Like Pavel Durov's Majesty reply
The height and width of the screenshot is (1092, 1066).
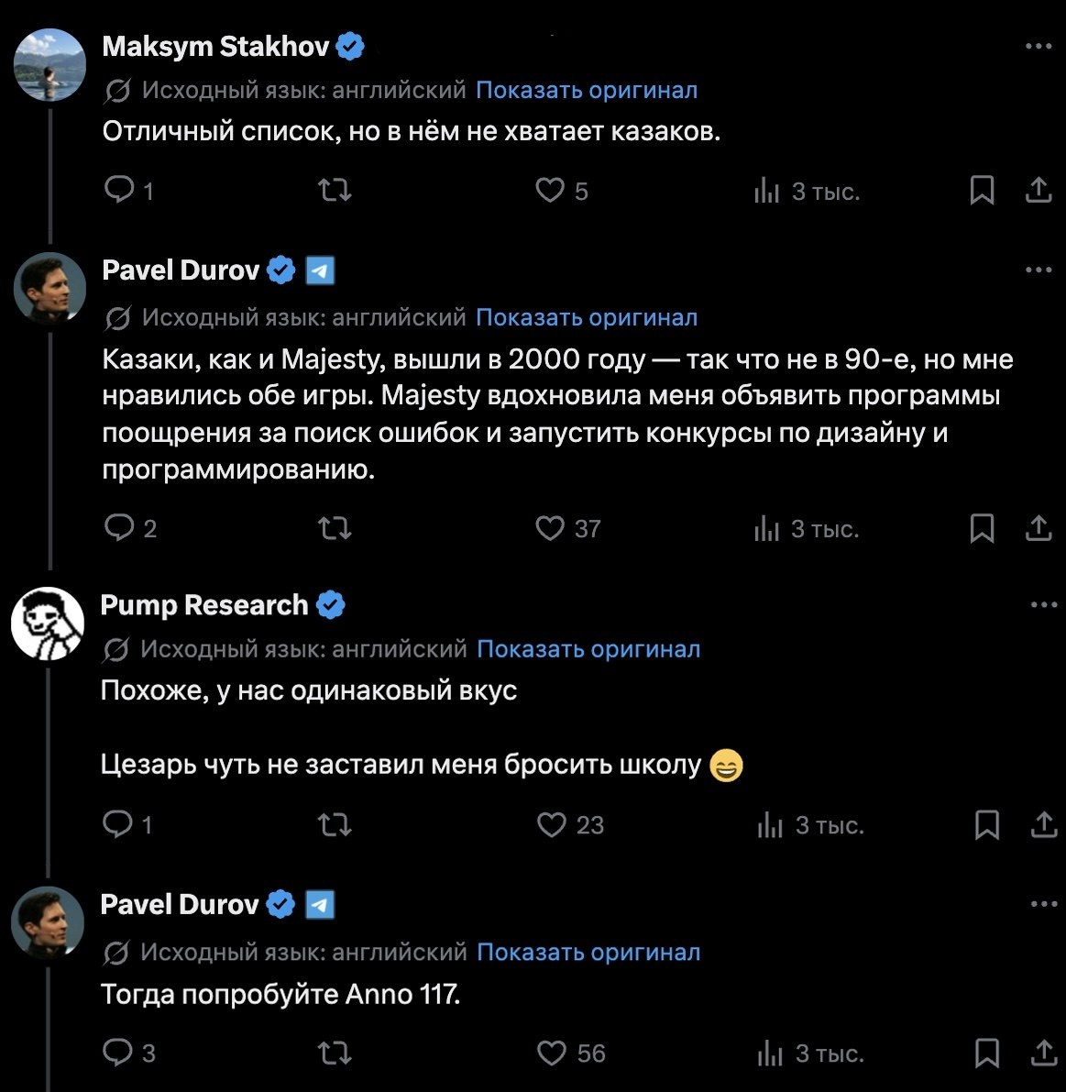coord(550,528)
